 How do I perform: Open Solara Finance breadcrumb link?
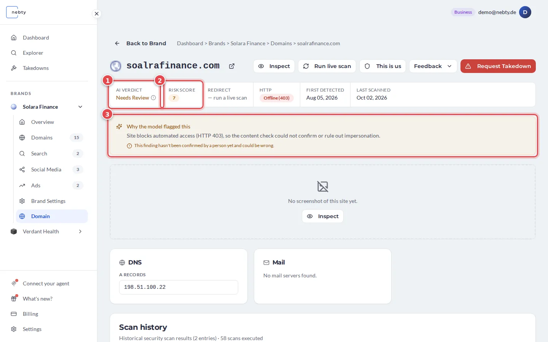[x=248, y=43]
